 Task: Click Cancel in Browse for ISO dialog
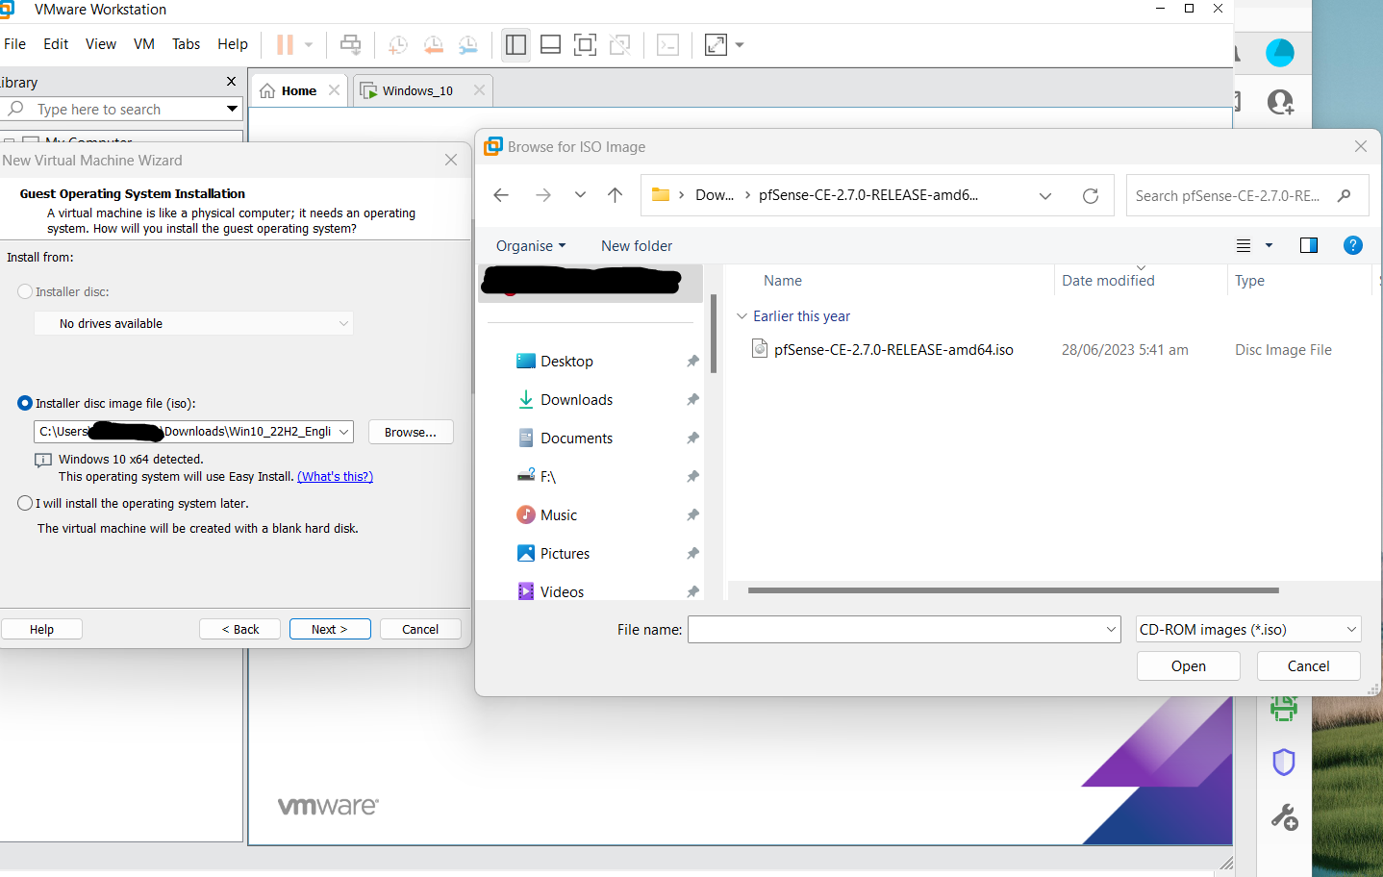point(1308,665)
